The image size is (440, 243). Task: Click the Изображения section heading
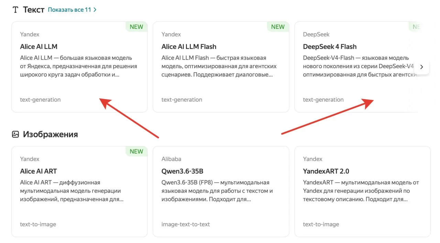pos(51,134)
